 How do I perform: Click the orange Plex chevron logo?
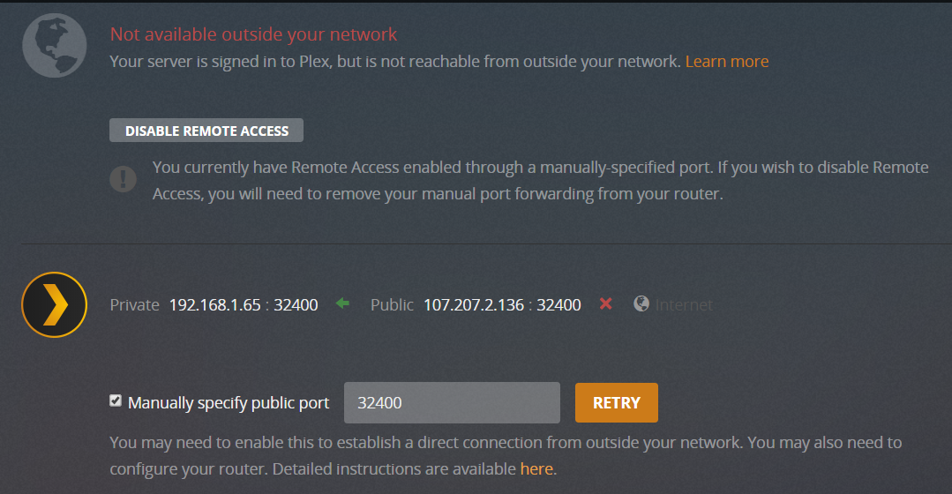click(55, 305)
